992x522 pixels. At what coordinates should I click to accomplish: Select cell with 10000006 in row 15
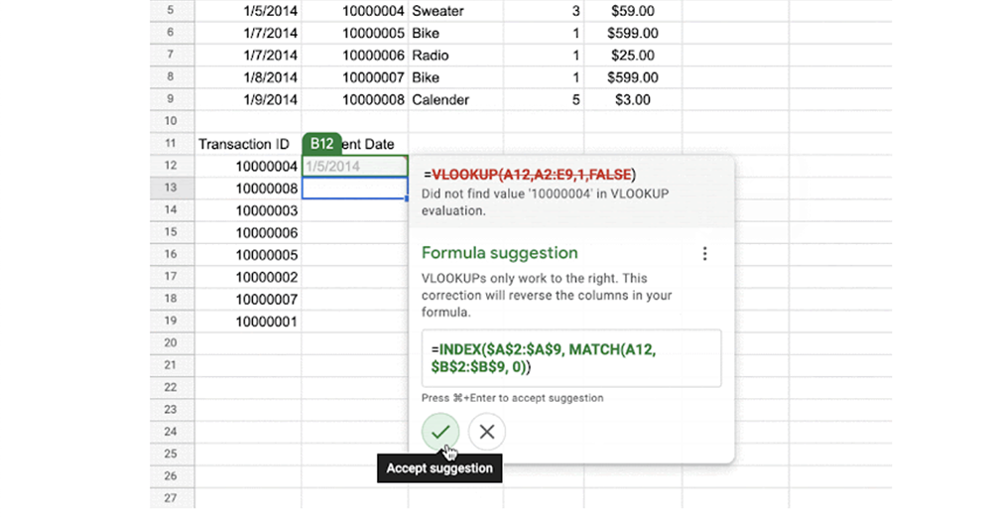point(248,232)
